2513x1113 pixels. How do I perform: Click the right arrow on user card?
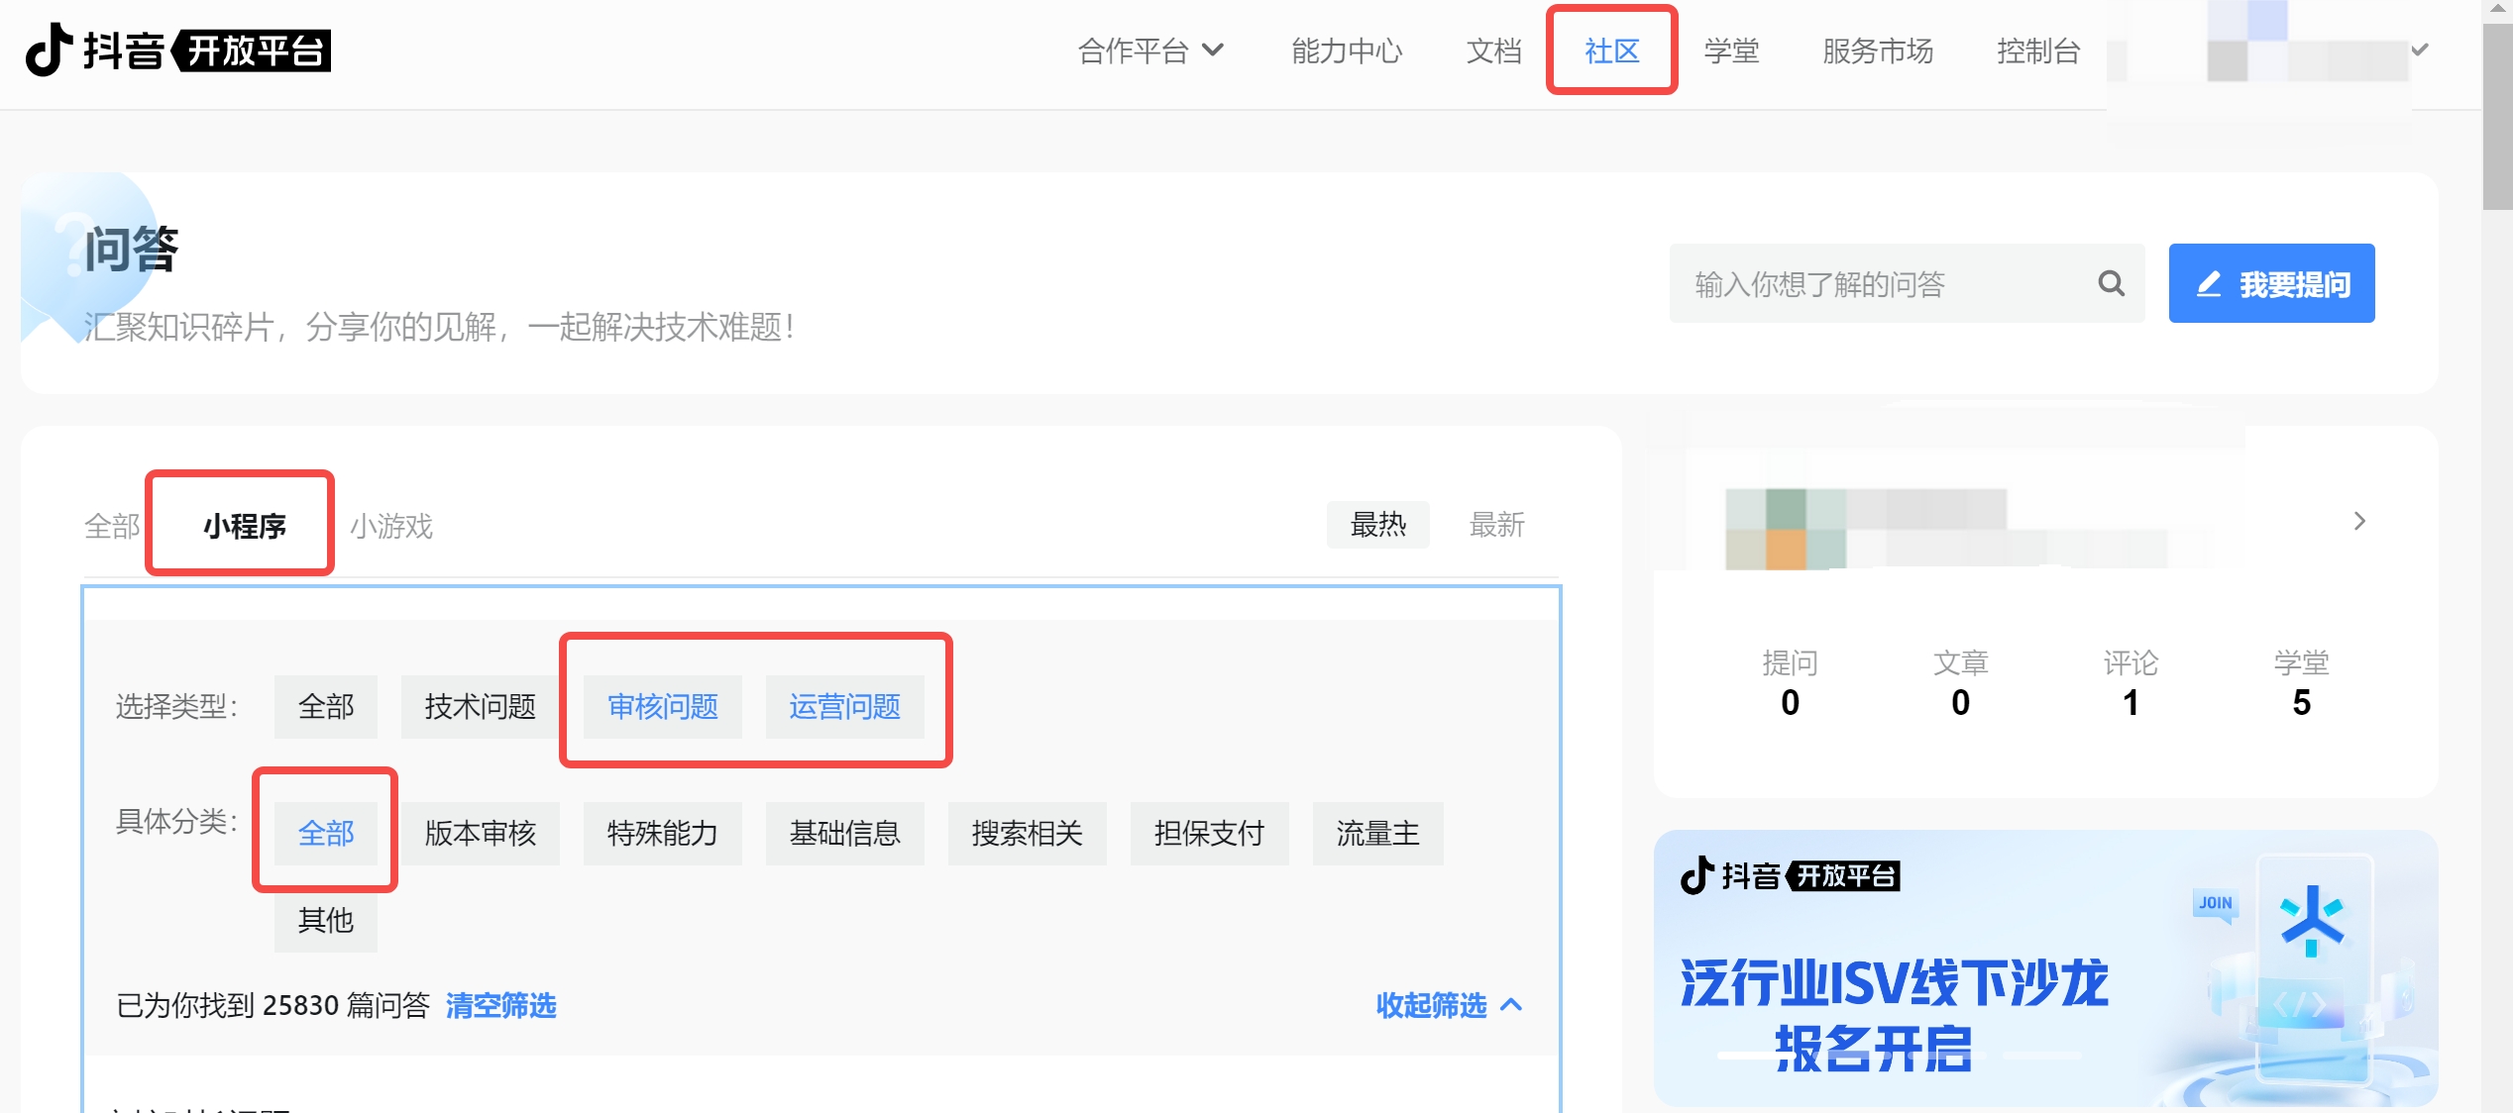(2359, 521)
